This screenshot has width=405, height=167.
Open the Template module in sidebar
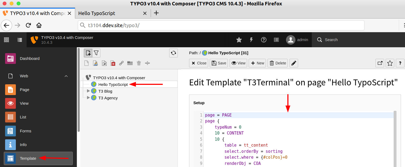(28, 158)
